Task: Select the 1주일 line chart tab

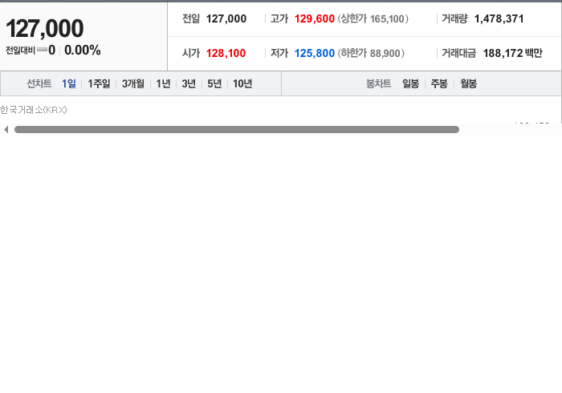Action: click(99, 83)
